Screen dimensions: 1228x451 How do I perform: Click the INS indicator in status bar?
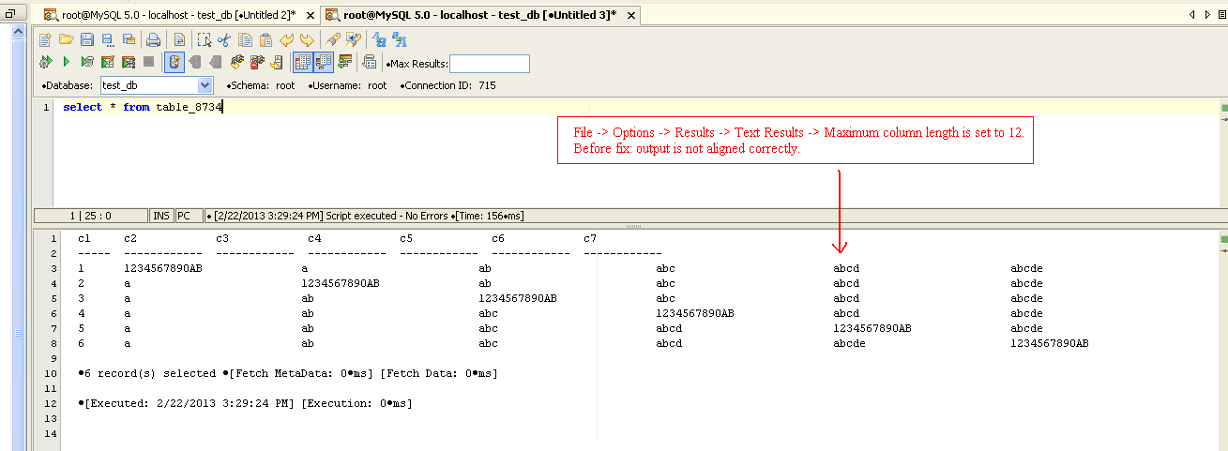[x=161, y=216]
